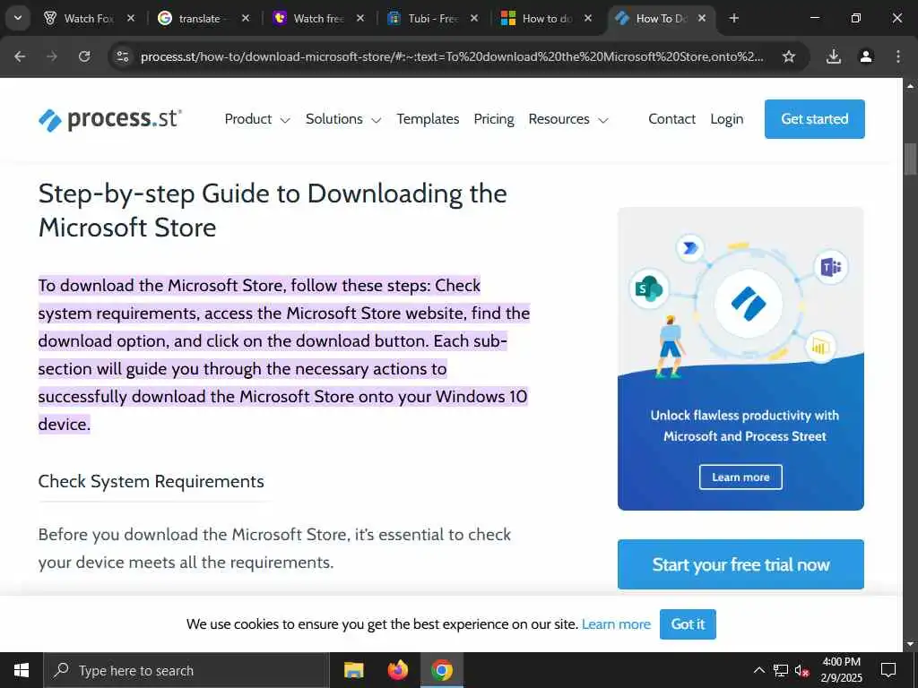918x688 pixels.
Task: Open Chrome three-dot menu
Action: point(898,56)
